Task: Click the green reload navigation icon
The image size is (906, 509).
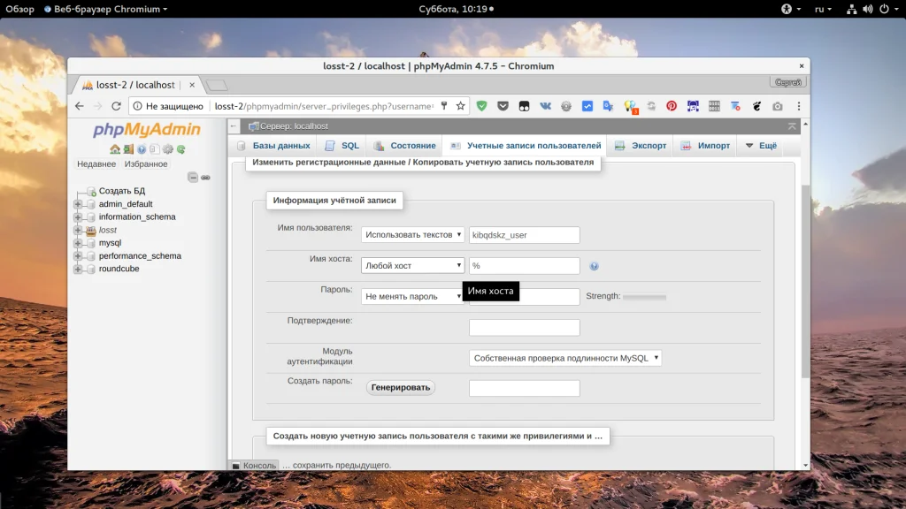Action: pyautogui.click(x=180, y=149)
